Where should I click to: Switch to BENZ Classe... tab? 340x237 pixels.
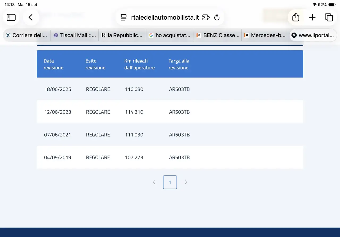click(218, 35)
